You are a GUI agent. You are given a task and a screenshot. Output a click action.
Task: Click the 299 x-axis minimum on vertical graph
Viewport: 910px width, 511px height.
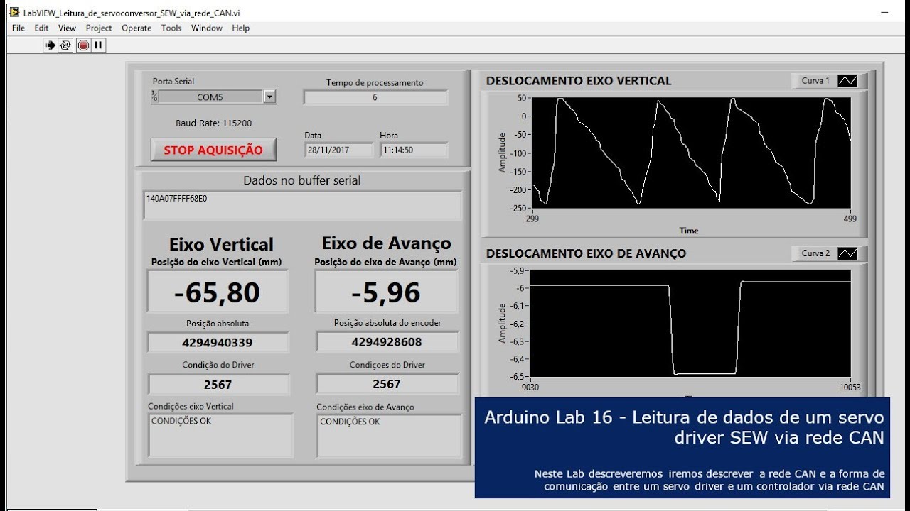tap(532, 219)
